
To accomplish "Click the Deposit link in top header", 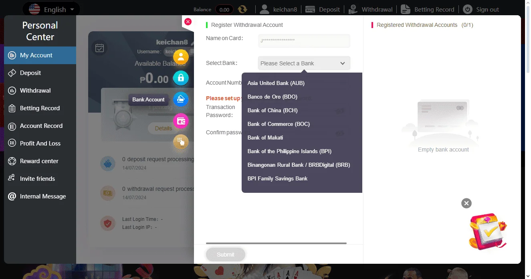I will (x=329, y=9).
